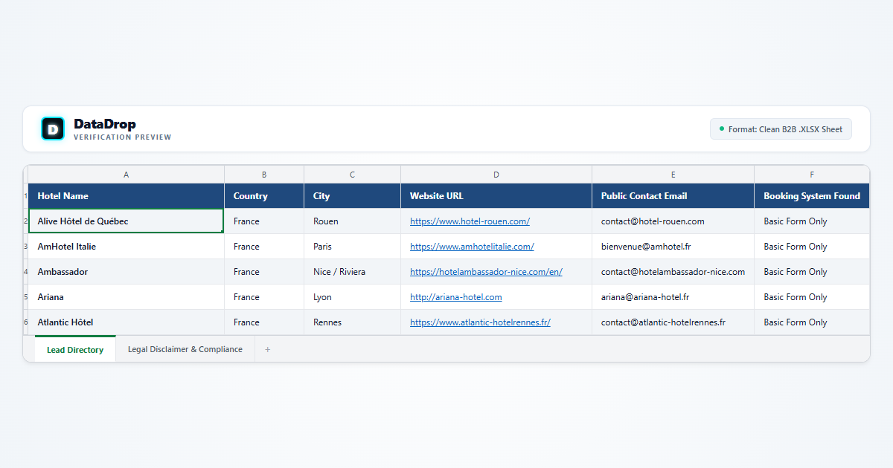This screenshot has width=893, height=468.
Task: Select the Ambassador hotel name cell
Action: pos(127,272)
